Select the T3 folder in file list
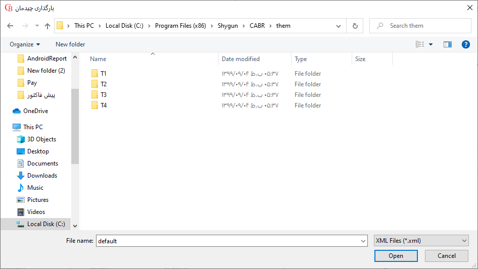The width and height of the screenshot is (478, 269). tap(103, 95)
